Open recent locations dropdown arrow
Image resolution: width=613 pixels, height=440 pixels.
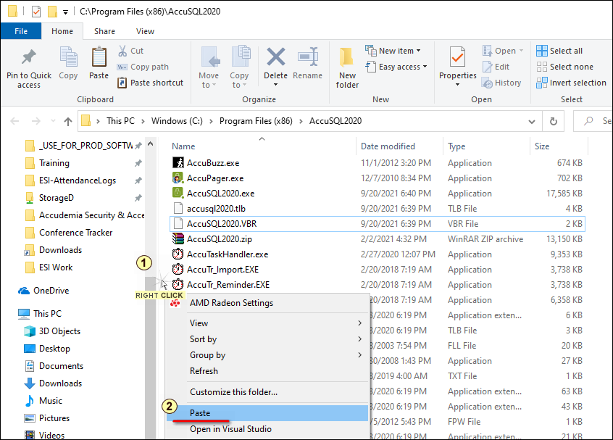[53, 122]
